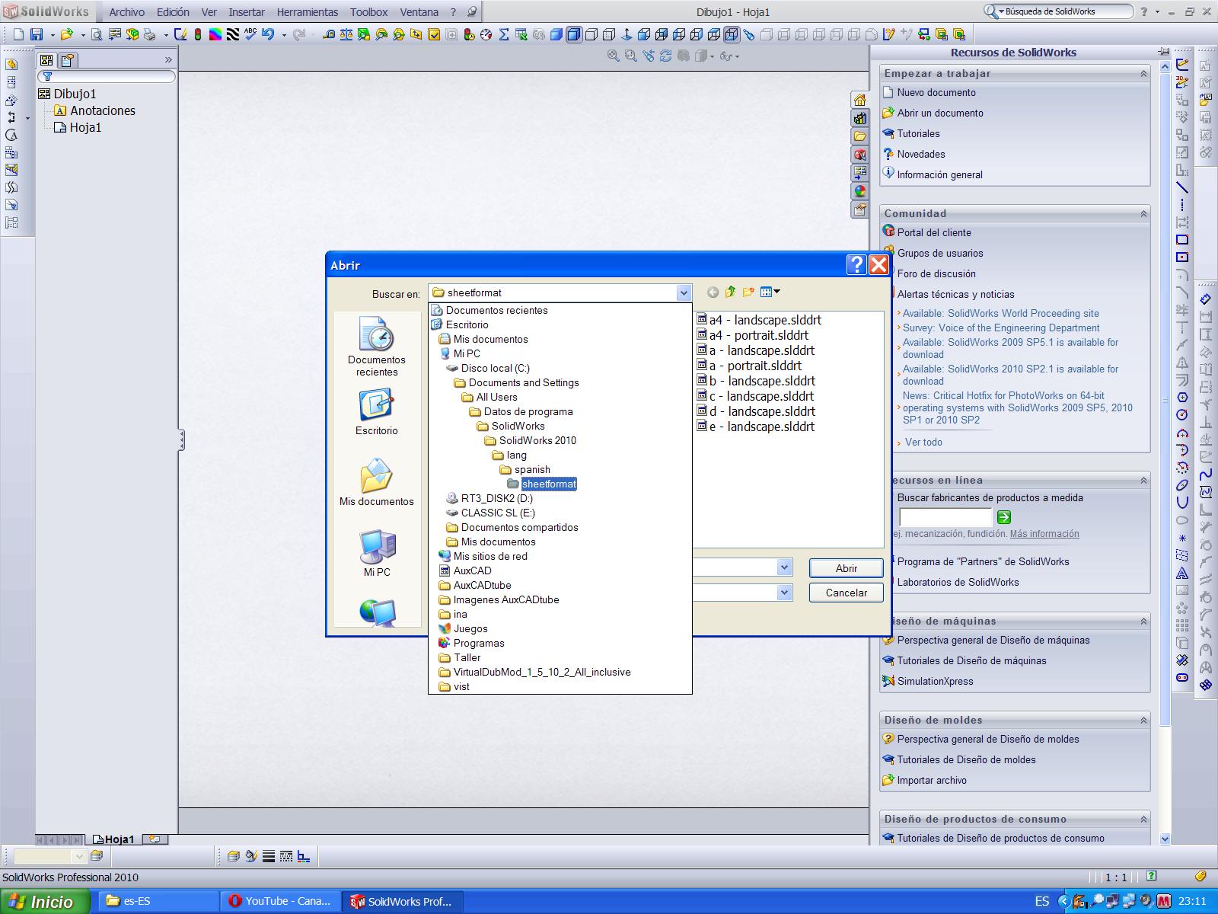Select the task pane home tab icon

coord(860,101)
